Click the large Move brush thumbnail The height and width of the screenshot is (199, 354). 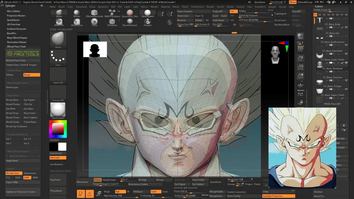58,40
